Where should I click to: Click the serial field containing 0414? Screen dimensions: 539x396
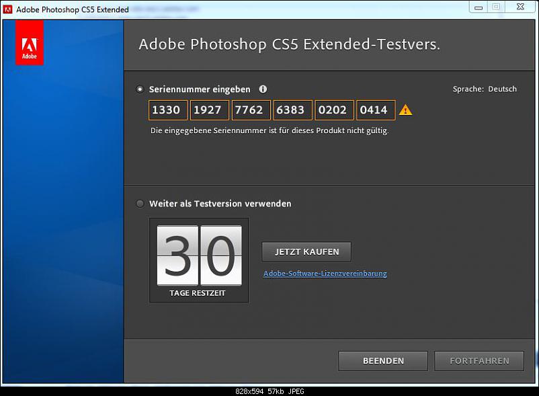click(376, 110)
